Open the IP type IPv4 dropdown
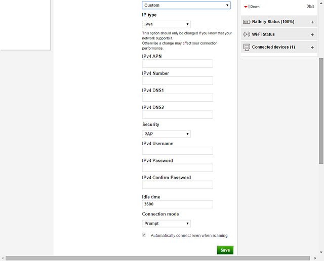Screen dimensions: 324x261 (166, 24)
